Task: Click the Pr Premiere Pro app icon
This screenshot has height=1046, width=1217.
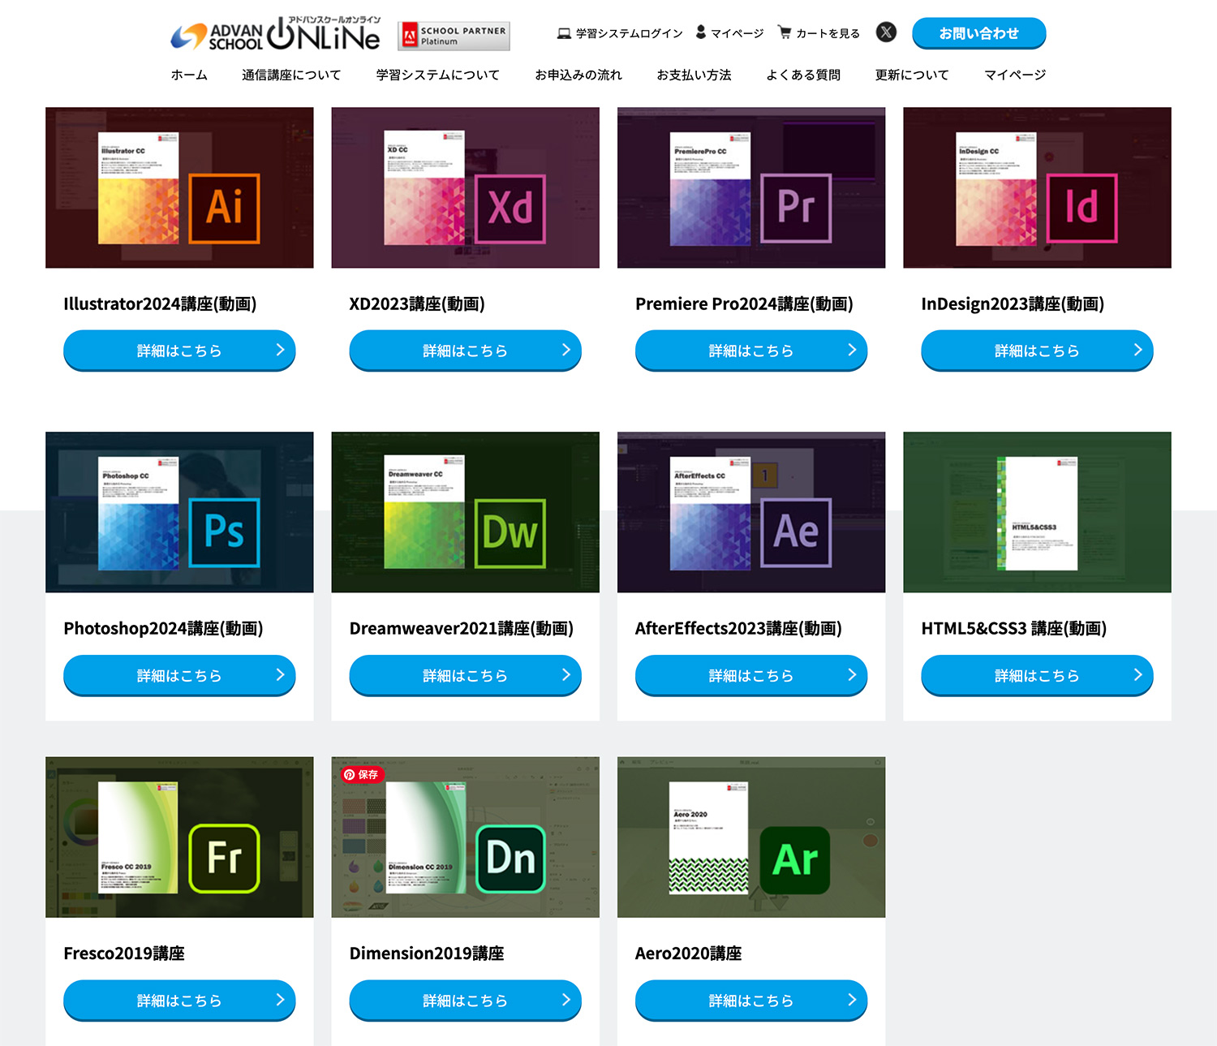Action: click(796, 209)
